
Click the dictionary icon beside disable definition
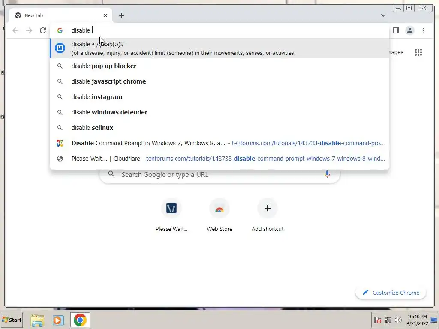[60, 48]
